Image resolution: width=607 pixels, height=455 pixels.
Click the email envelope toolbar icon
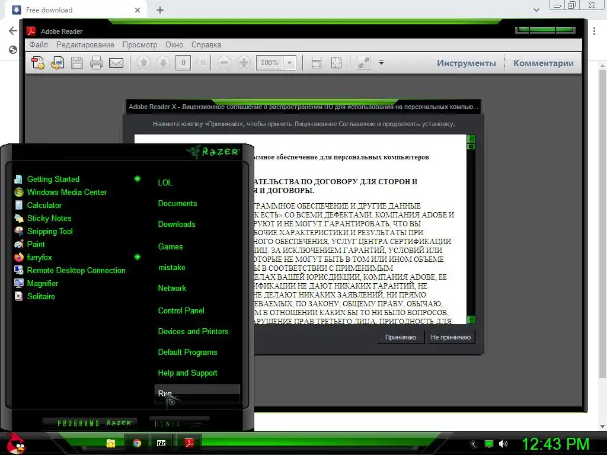[x=116, y=63]
